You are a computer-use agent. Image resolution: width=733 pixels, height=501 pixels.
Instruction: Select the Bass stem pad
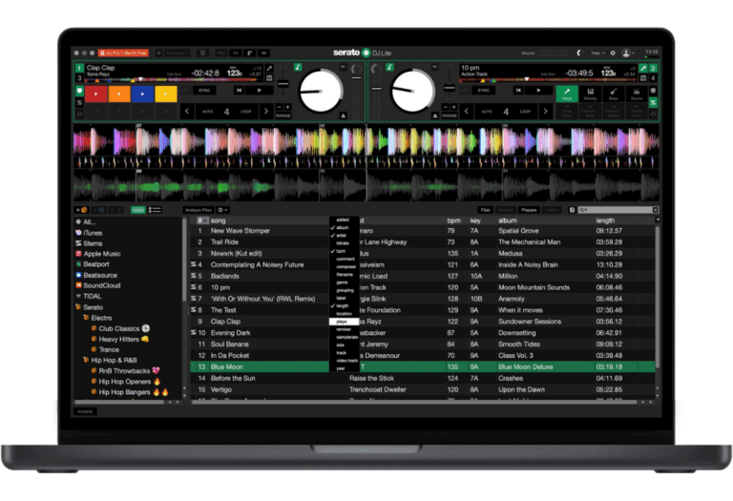(614, 94)
